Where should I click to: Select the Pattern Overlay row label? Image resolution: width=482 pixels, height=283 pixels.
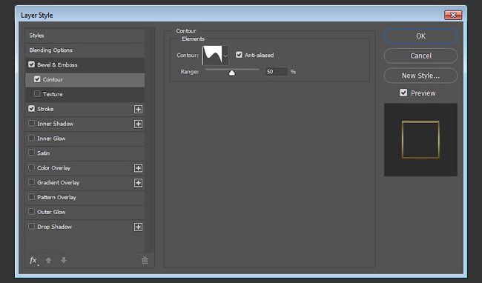pyautogui.click(x=56, y=197)
